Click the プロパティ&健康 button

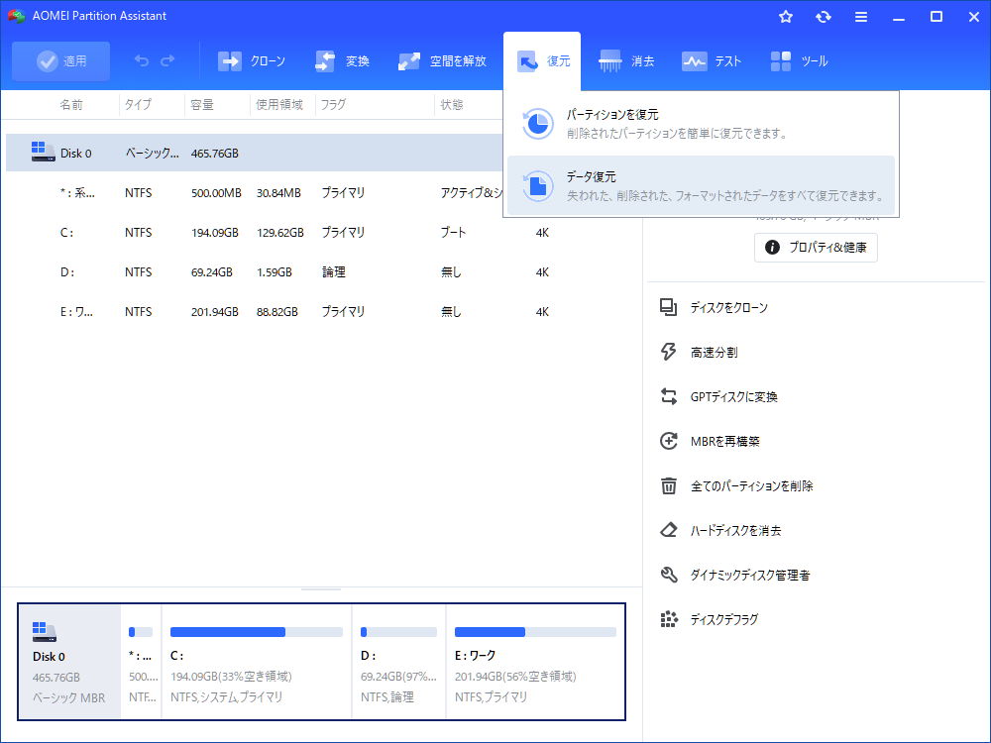816,248
